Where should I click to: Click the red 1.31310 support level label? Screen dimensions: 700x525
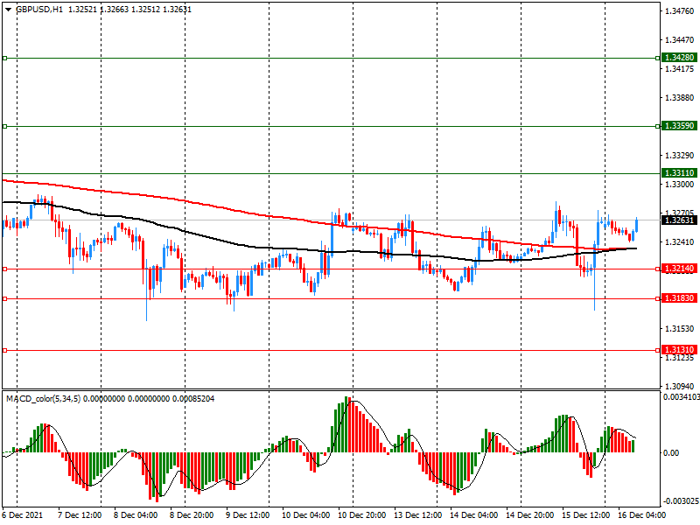click(x=680, y=350)
